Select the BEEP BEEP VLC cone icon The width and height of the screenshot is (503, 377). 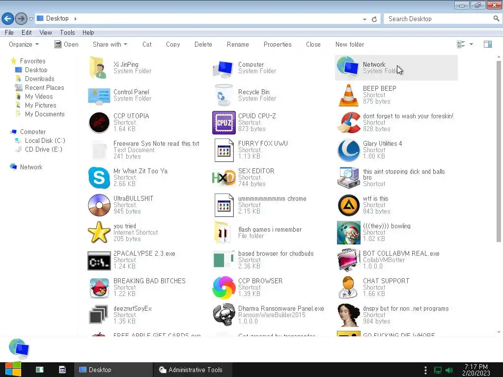[348, 95]
